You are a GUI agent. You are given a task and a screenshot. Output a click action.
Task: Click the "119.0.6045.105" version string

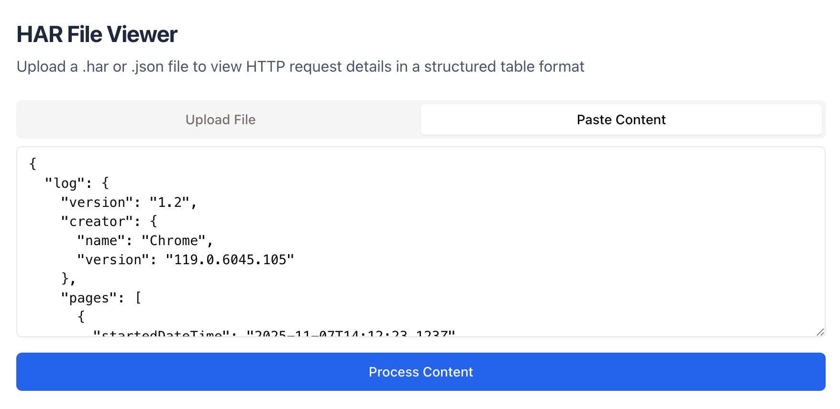[230, 259]
